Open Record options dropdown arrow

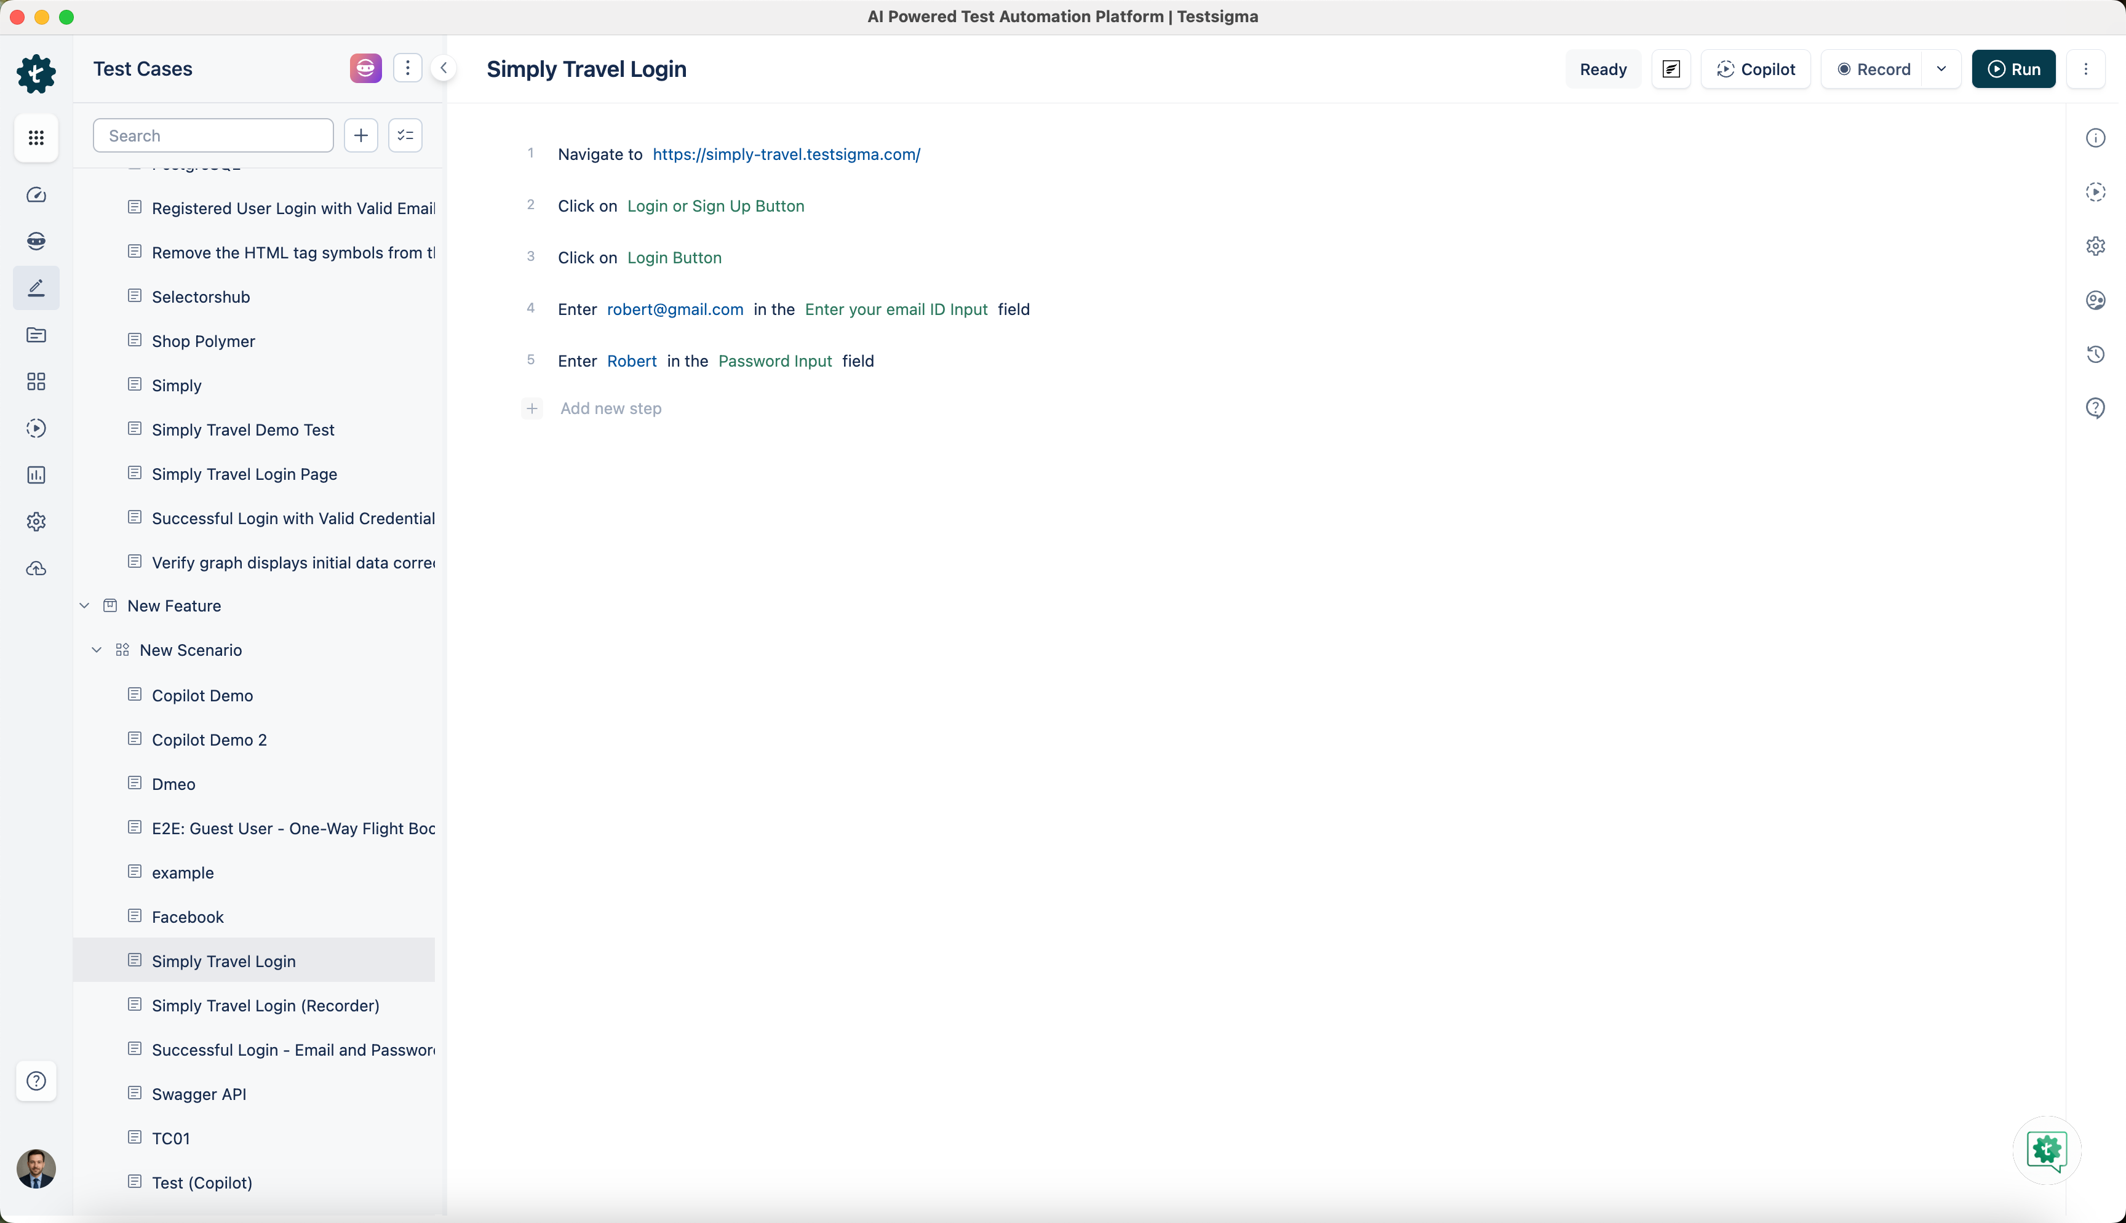[1941, 69]
